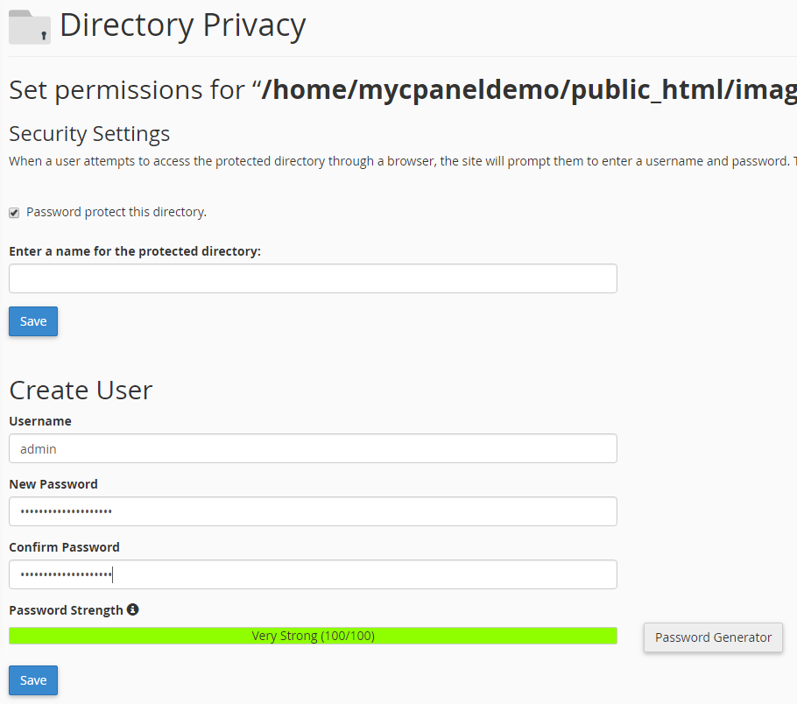Click the Security Settings heading
The image size is (797, 704).
[89, 134]
